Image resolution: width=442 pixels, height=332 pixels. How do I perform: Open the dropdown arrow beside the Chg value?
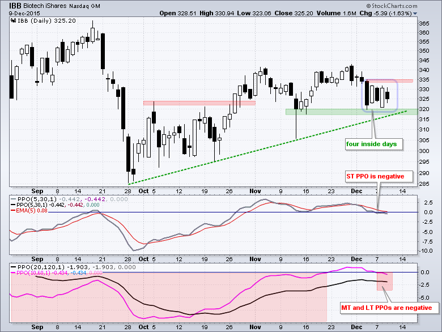point(415,14)
